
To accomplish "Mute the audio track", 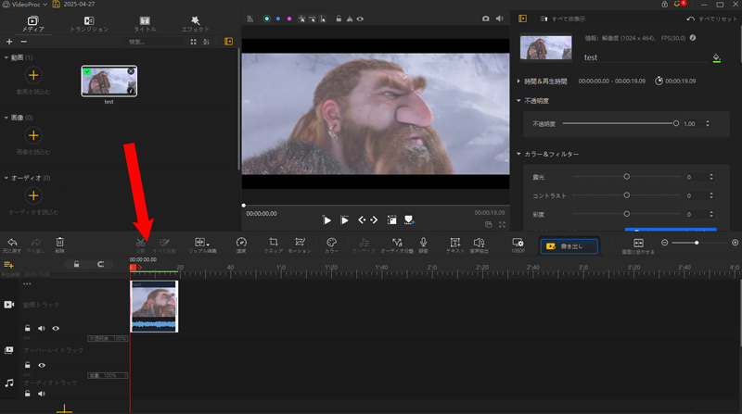I will point(42,394).
